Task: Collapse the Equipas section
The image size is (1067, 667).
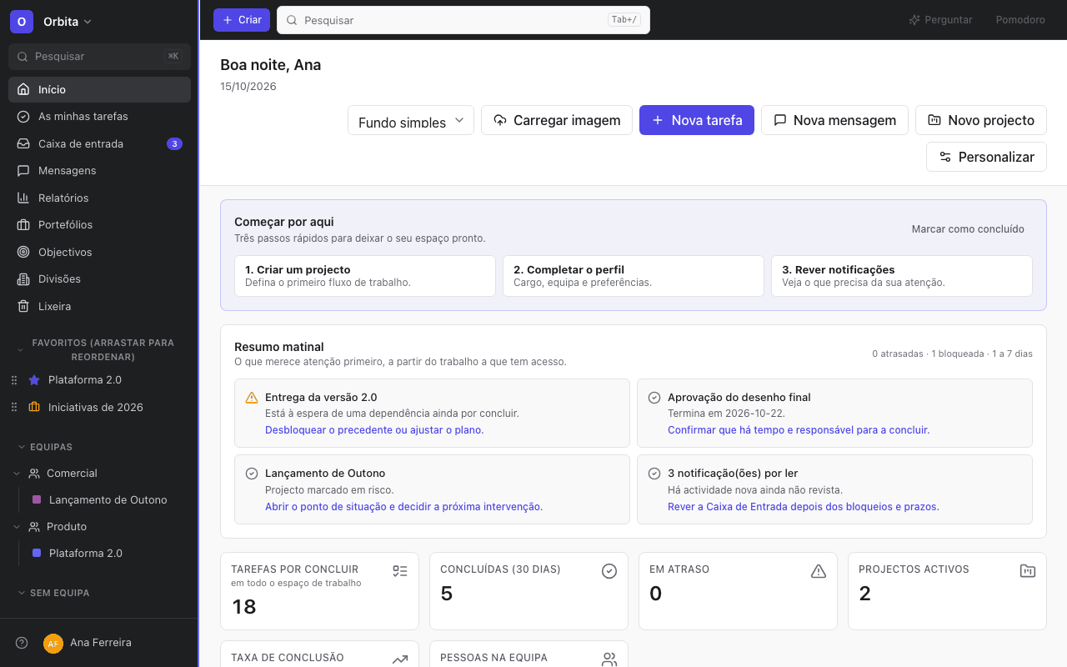Action: pos(22,447)
